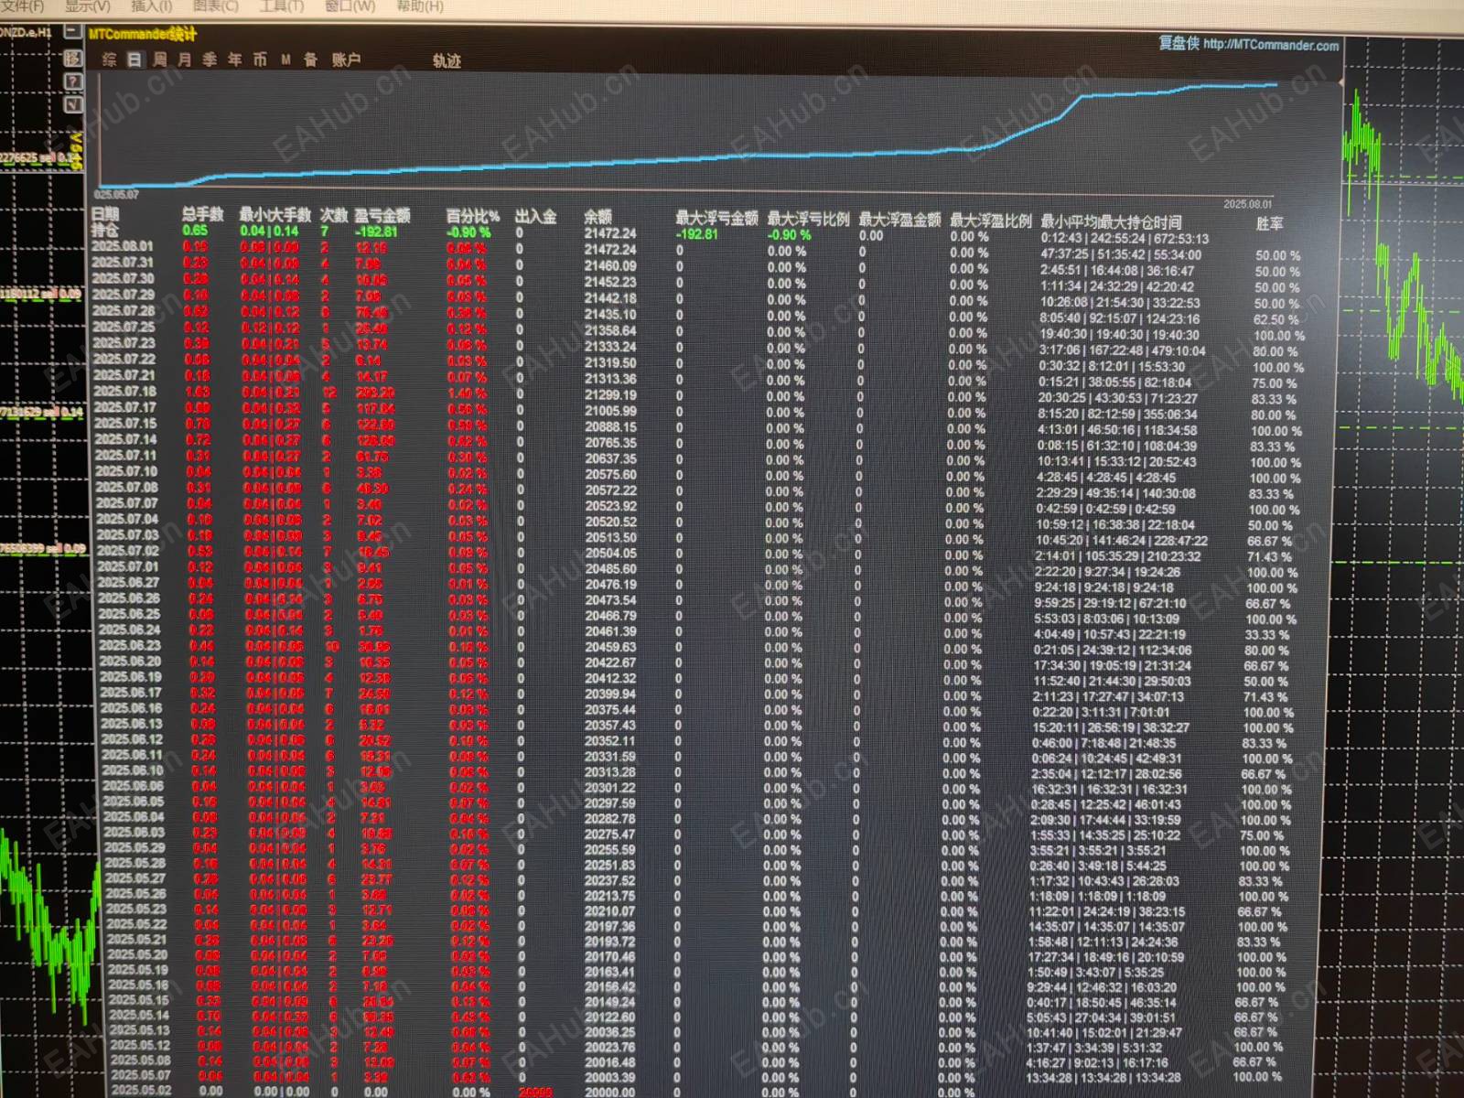The image size is (1464, 1098).
Task: Click the balance value 21460.09
Action: [x=610, y=265]
